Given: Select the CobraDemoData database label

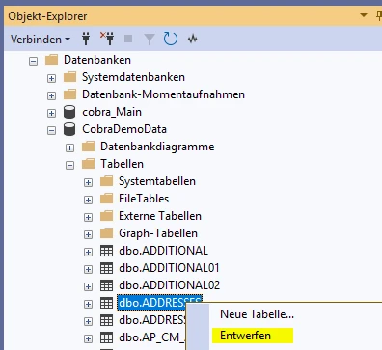Looking at the screenshot, I should (x=124, y=129).
